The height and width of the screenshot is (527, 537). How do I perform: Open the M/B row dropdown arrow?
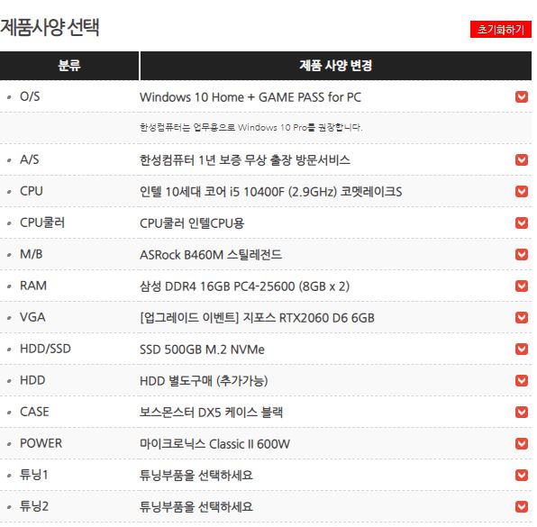point(522,254)
